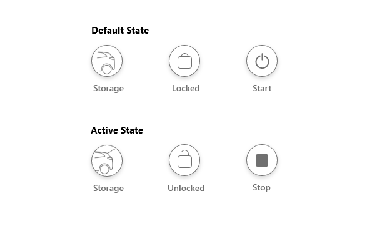This screenshot has width=372, height=231.
Task: Select the "Active State" heading
Action: click(x=117, y=130)
